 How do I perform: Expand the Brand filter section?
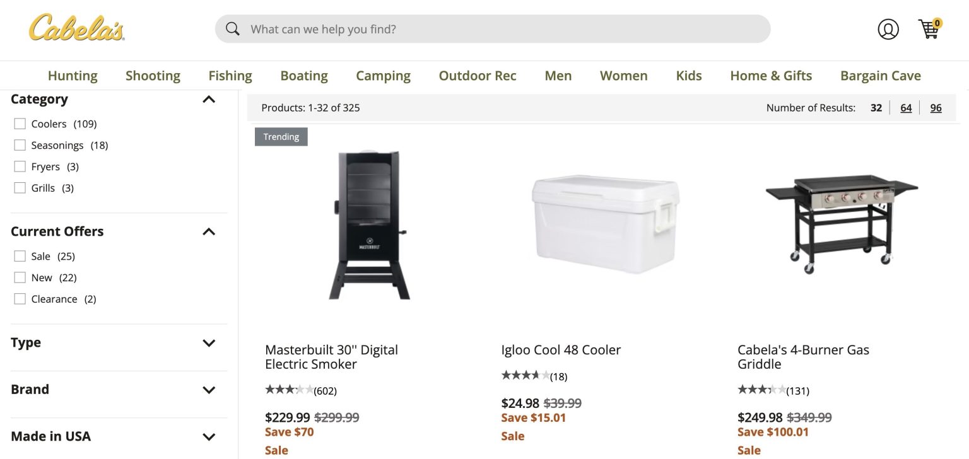point(209,389)
